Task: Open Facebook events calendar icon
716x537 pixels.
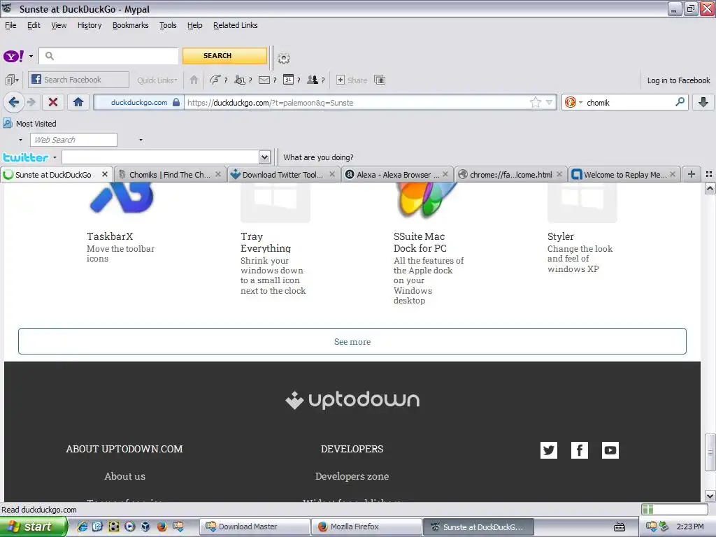Action: coord(288,80)
